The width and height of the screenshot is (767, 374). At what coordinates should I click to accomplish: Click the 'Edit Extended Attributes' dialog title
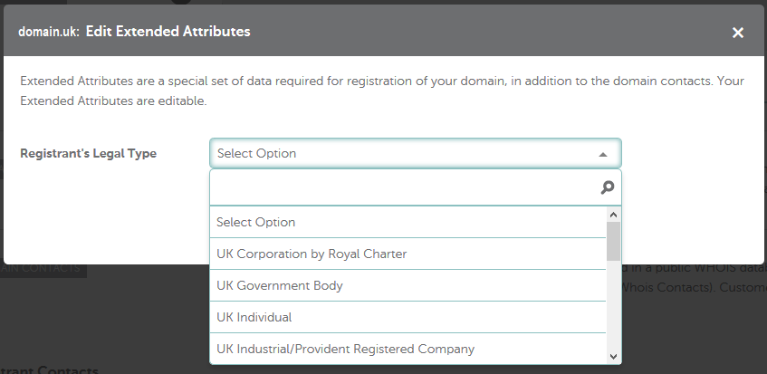click(168, 32)
